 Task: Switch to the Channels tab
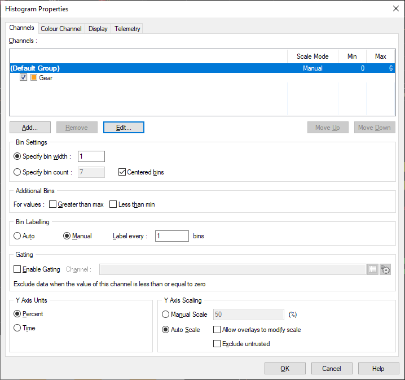tap(21, 28)
